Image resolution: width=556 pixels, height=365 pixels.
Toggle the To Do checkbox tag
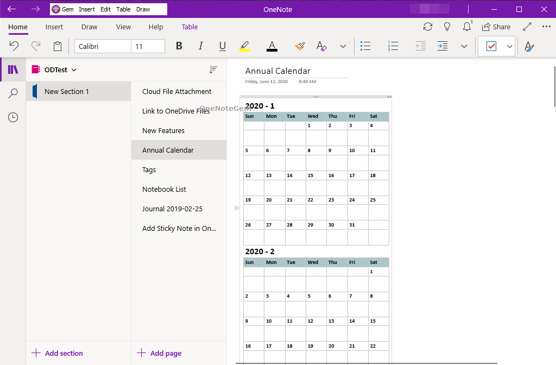tap(491, 46)
